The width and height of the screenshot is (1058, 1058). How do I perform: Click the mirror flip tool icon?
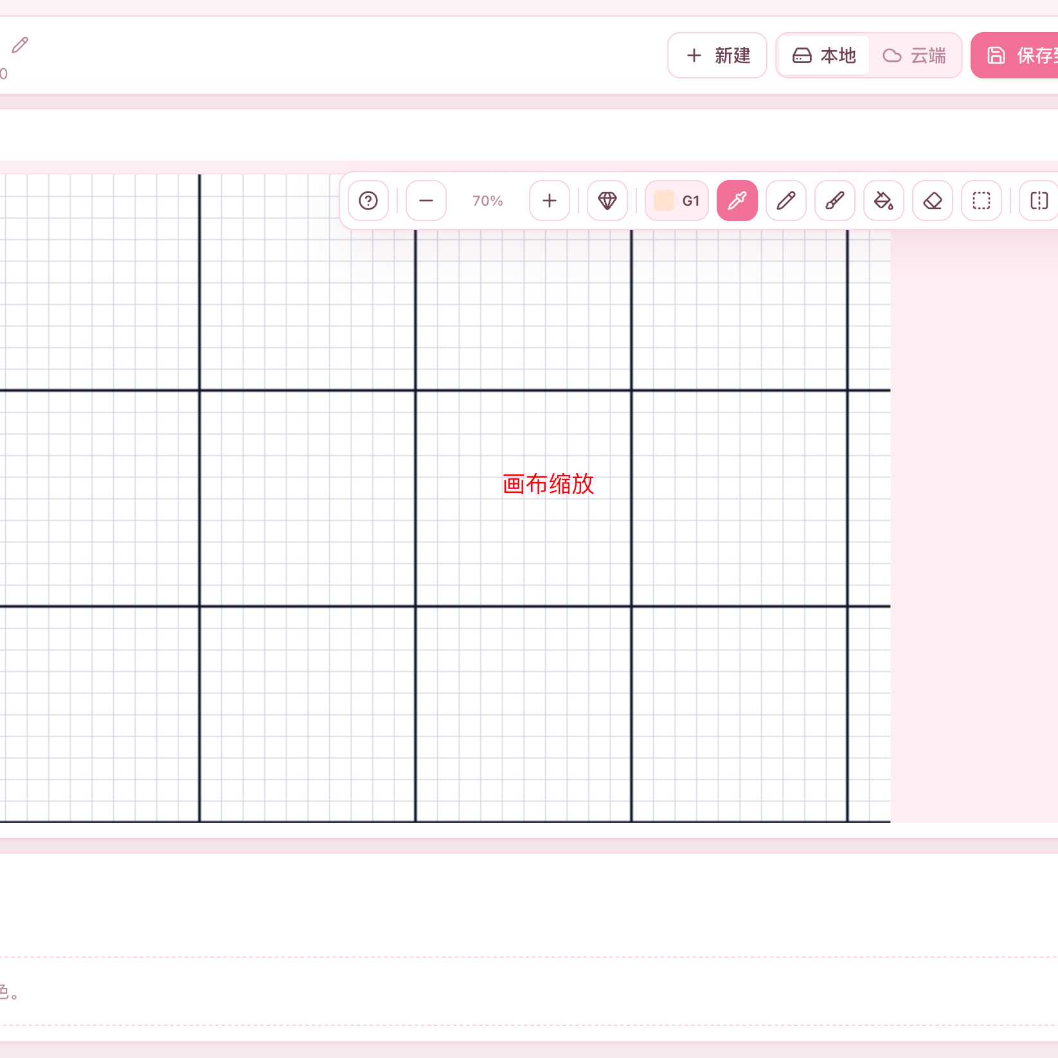click(1039, 201)
